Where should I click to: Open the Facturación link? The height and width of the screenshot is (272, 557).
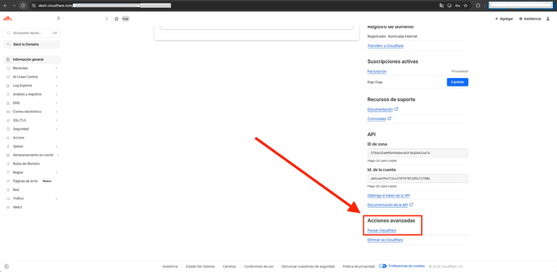(377, 71)
